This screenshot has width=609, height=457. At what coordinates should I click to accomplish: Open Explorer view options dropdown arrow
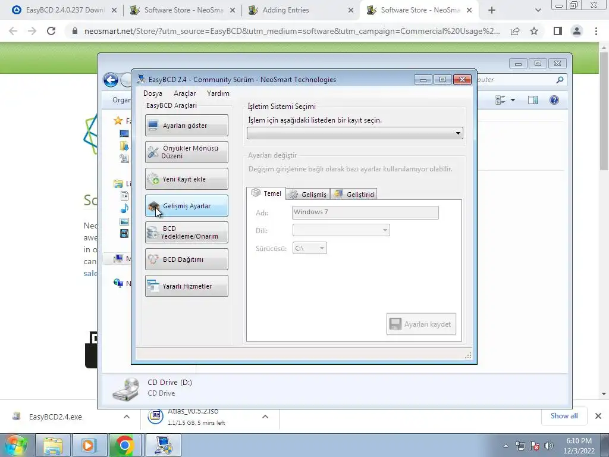click(x=513, y=100)
